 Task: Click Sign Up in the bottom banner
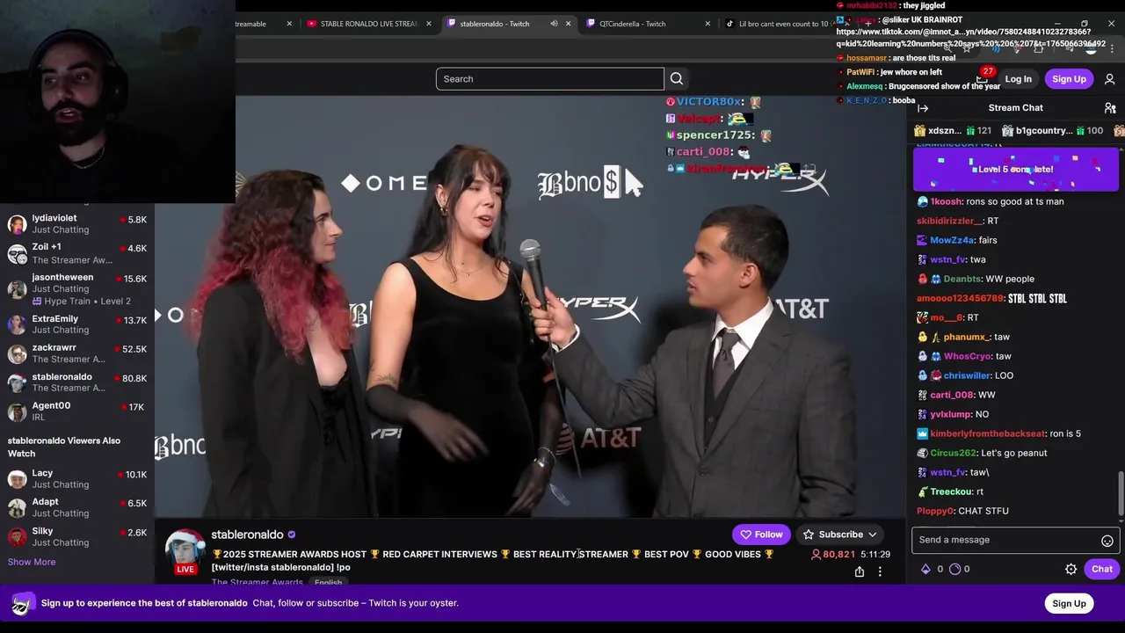pos(1069,603)
